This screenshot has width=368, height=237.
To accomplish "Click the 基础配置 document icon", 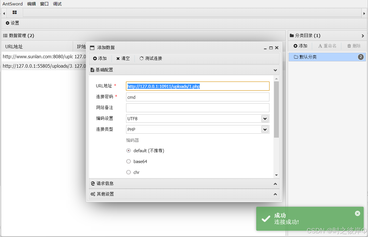I will click(92, 70).
